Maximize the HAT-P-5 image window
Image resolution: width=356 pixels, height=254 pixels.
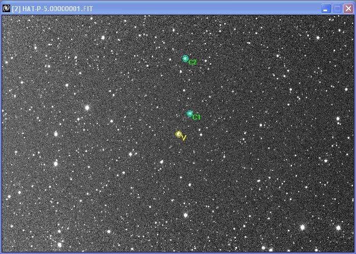(337, 9)
